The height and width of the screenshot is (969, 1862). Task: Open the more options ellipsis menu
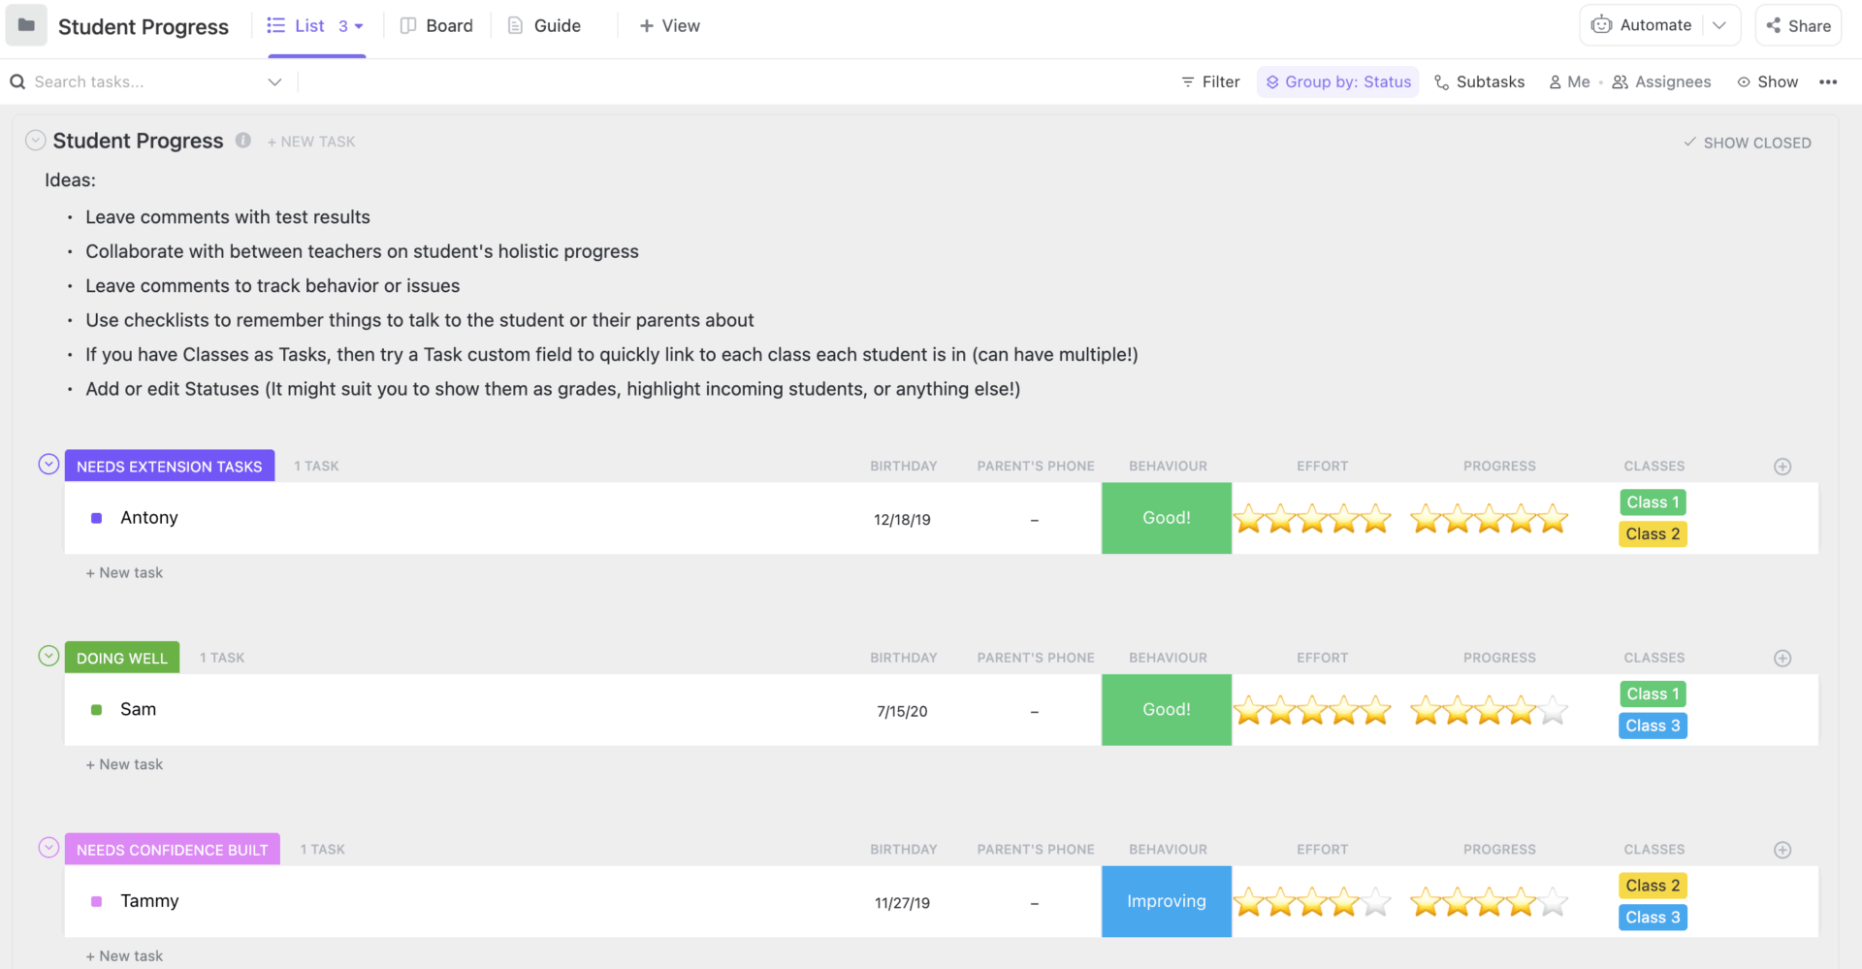click(x=1830, y=81)
